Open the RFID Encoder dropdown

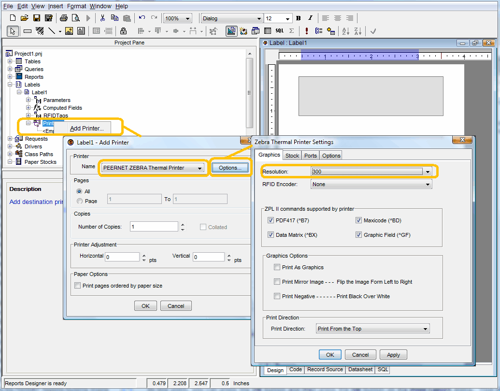tap(371, 184)
